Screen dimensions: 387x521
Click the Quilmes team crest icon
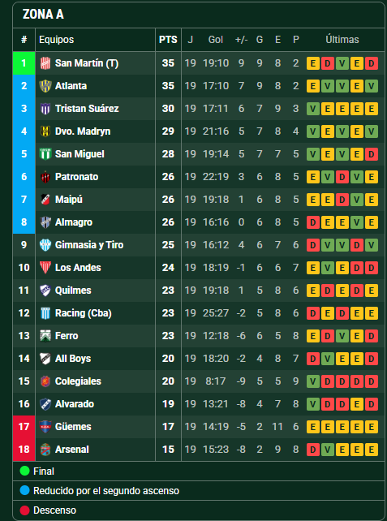[x=45, y=291]
